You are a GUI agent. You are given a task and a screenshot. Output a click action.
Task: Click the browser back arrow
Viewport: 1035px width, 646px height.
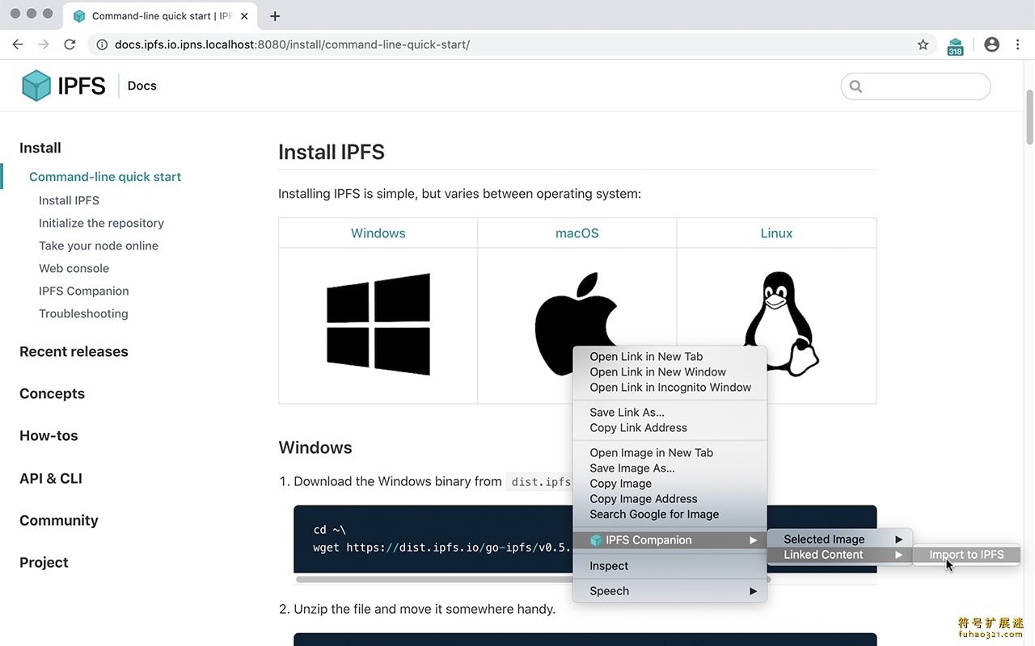[x=18, y=44]
